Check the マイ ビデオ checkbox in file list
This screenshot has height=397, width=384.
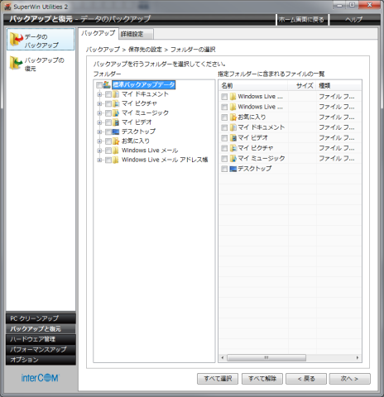pos(224,138)
